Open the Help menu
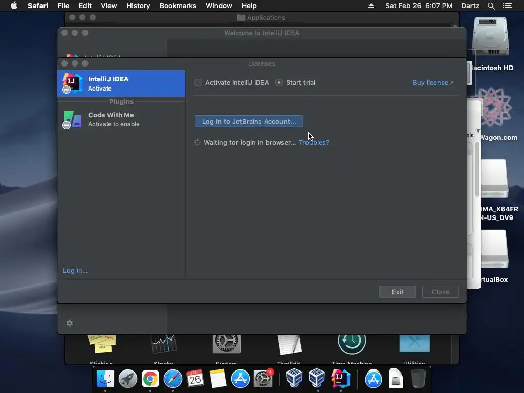The width and height of the screenshot is (524, 393). pyautogui.click(x=249, y=6)
